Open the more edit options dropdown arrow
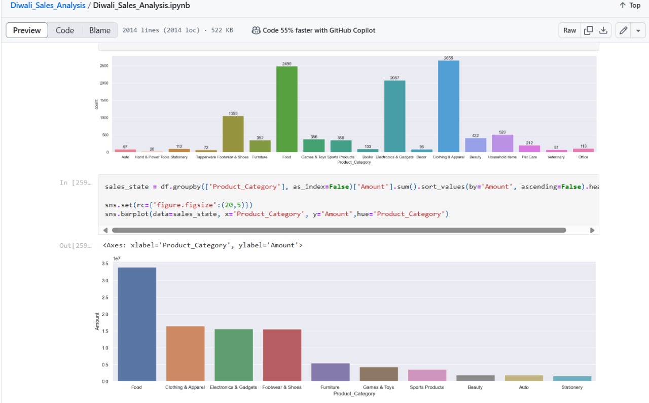 pos(638,30)
